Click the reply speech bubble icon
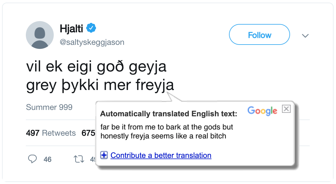This screenshot has width=336, height=184. [32, 159]
